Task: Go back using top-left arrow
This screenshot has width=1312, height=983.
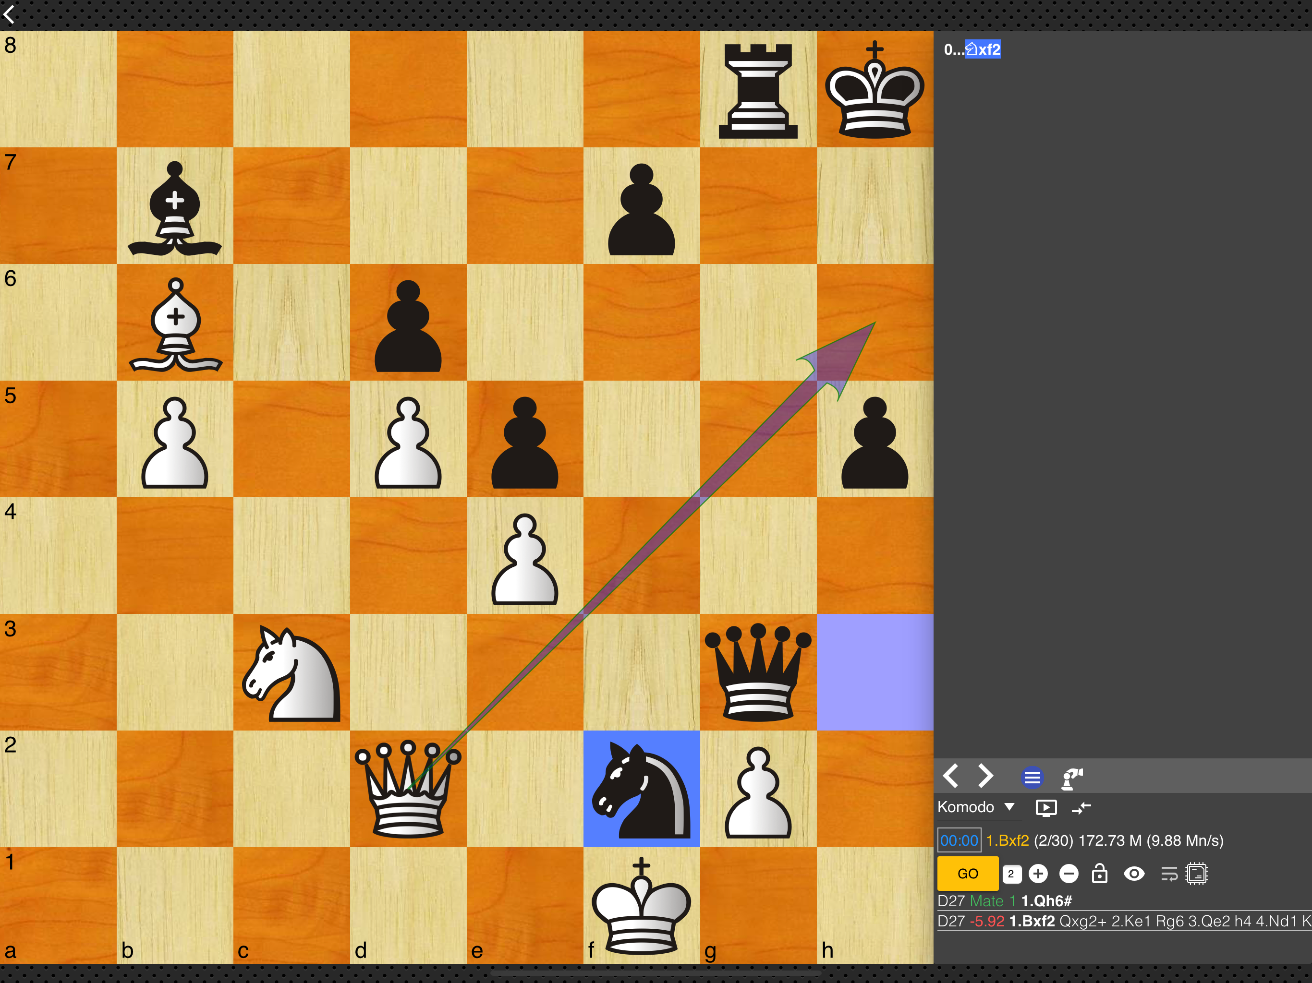Action: [9, 14]
